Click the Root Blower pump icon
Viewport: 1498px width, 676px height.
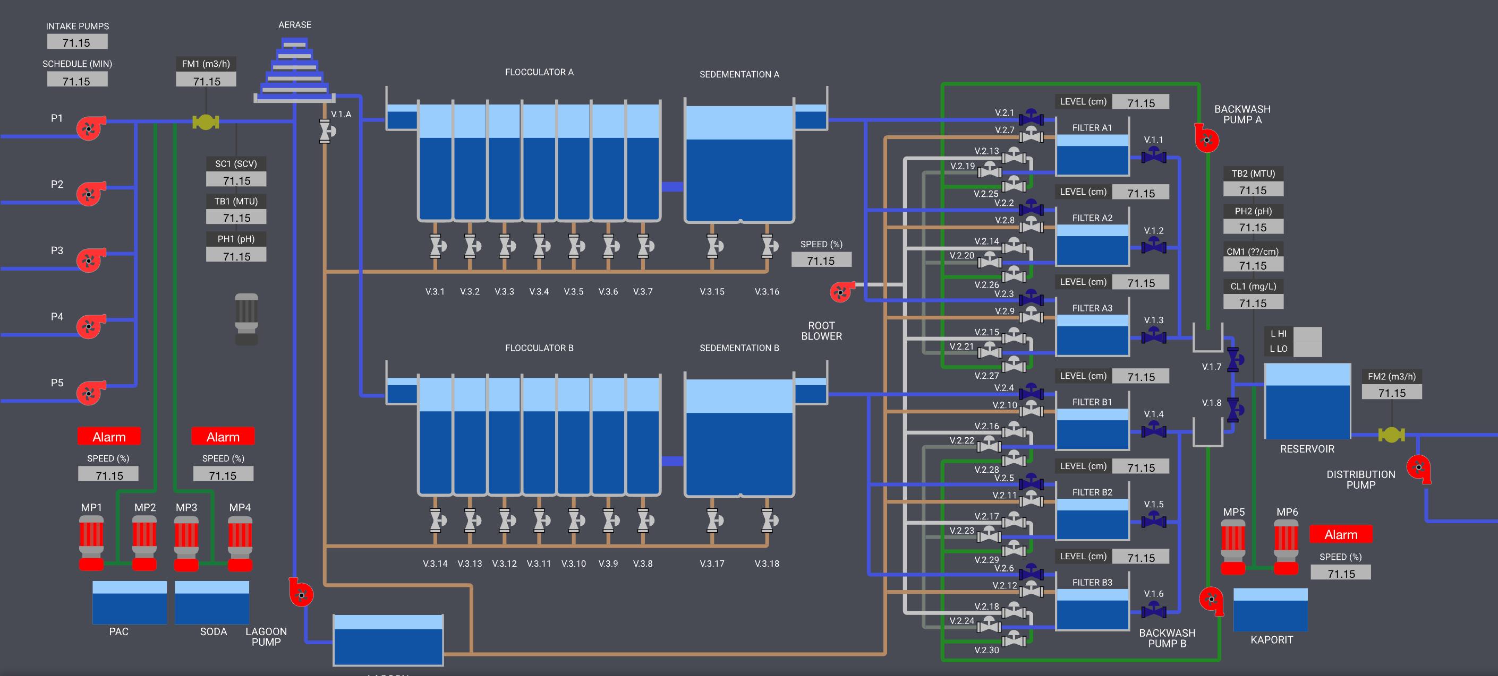840,293
